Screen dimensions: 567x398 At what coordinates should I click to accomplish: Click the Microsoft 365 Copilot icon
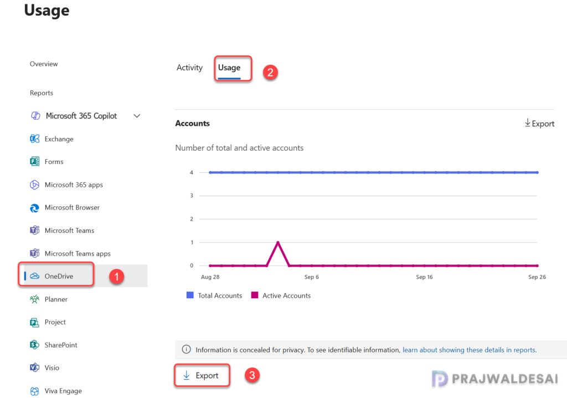coord(35,116)
